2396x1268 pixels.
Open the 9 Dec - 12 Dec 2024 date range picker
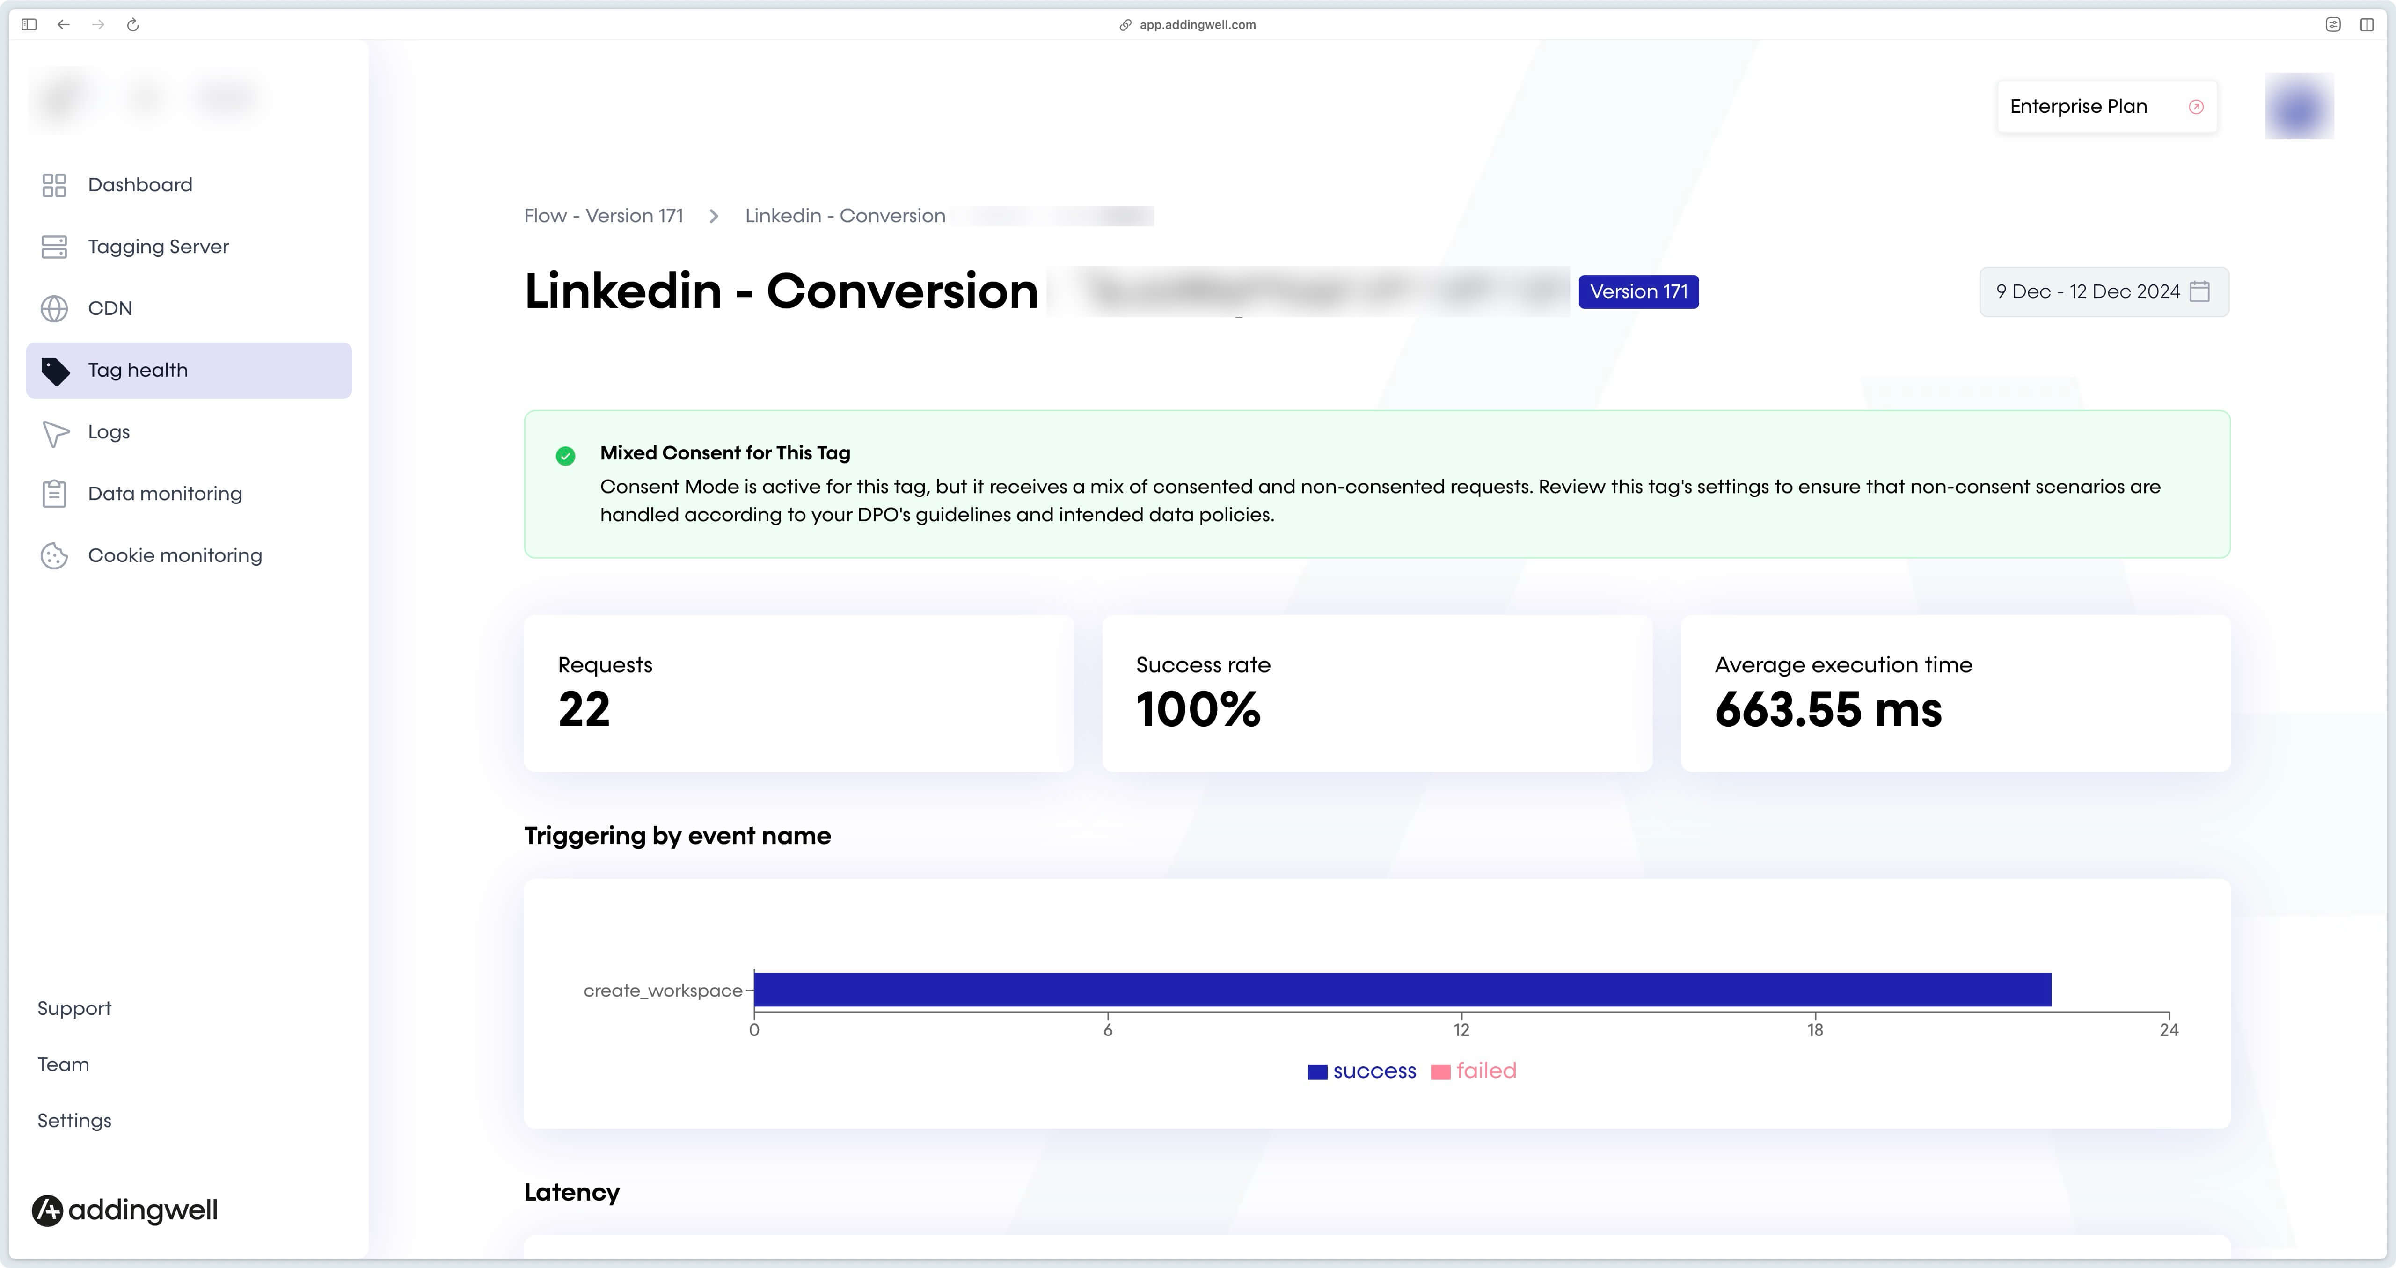(2104, 292)
